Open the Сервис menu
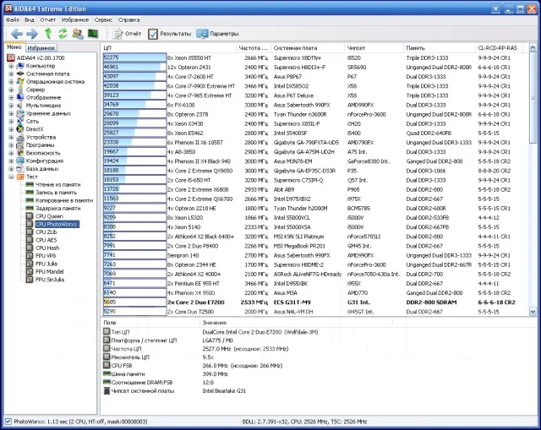This screenshot has width=541, height=430. pyautogui.click(x=103, y=20)
